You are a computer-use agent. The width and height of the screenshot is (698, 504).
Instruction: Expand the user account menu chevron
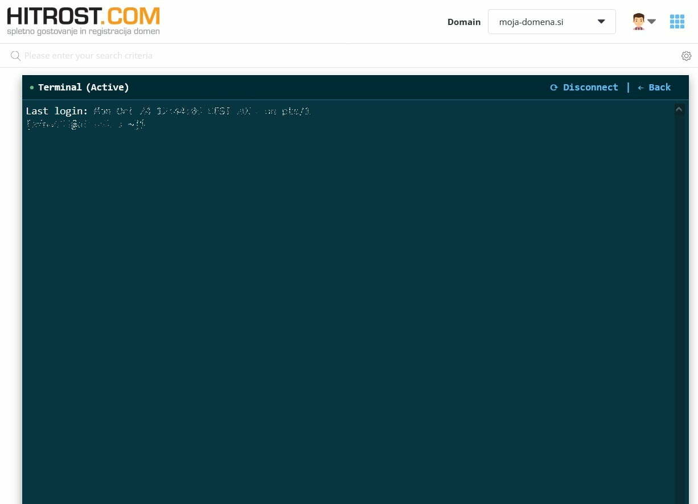tap(651, 21)
